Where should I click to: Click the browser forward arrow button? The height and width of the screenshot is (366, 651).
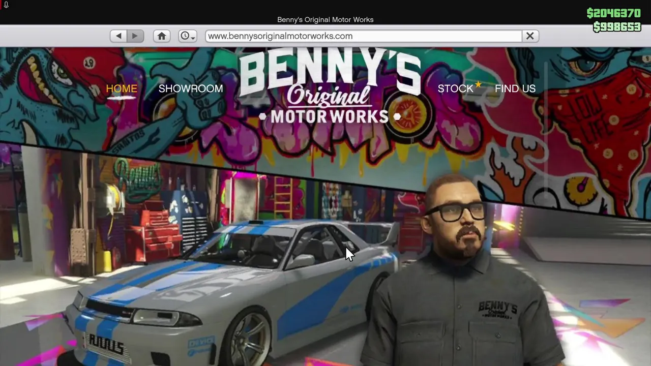coord(135,36)
